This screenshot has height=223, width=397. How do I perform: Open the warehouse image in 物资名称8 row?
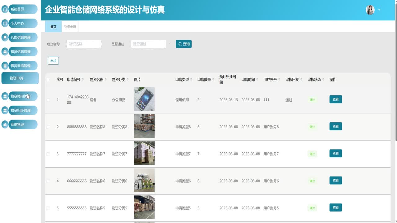(x=144, y=126)
